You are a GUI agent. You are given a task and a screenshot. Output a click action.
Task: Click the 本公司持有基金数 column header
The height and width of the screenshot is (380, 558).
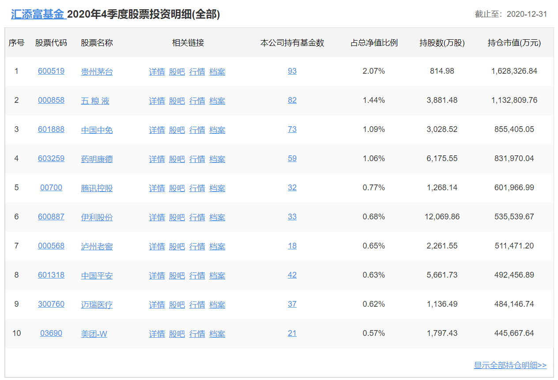coord(292,43)
